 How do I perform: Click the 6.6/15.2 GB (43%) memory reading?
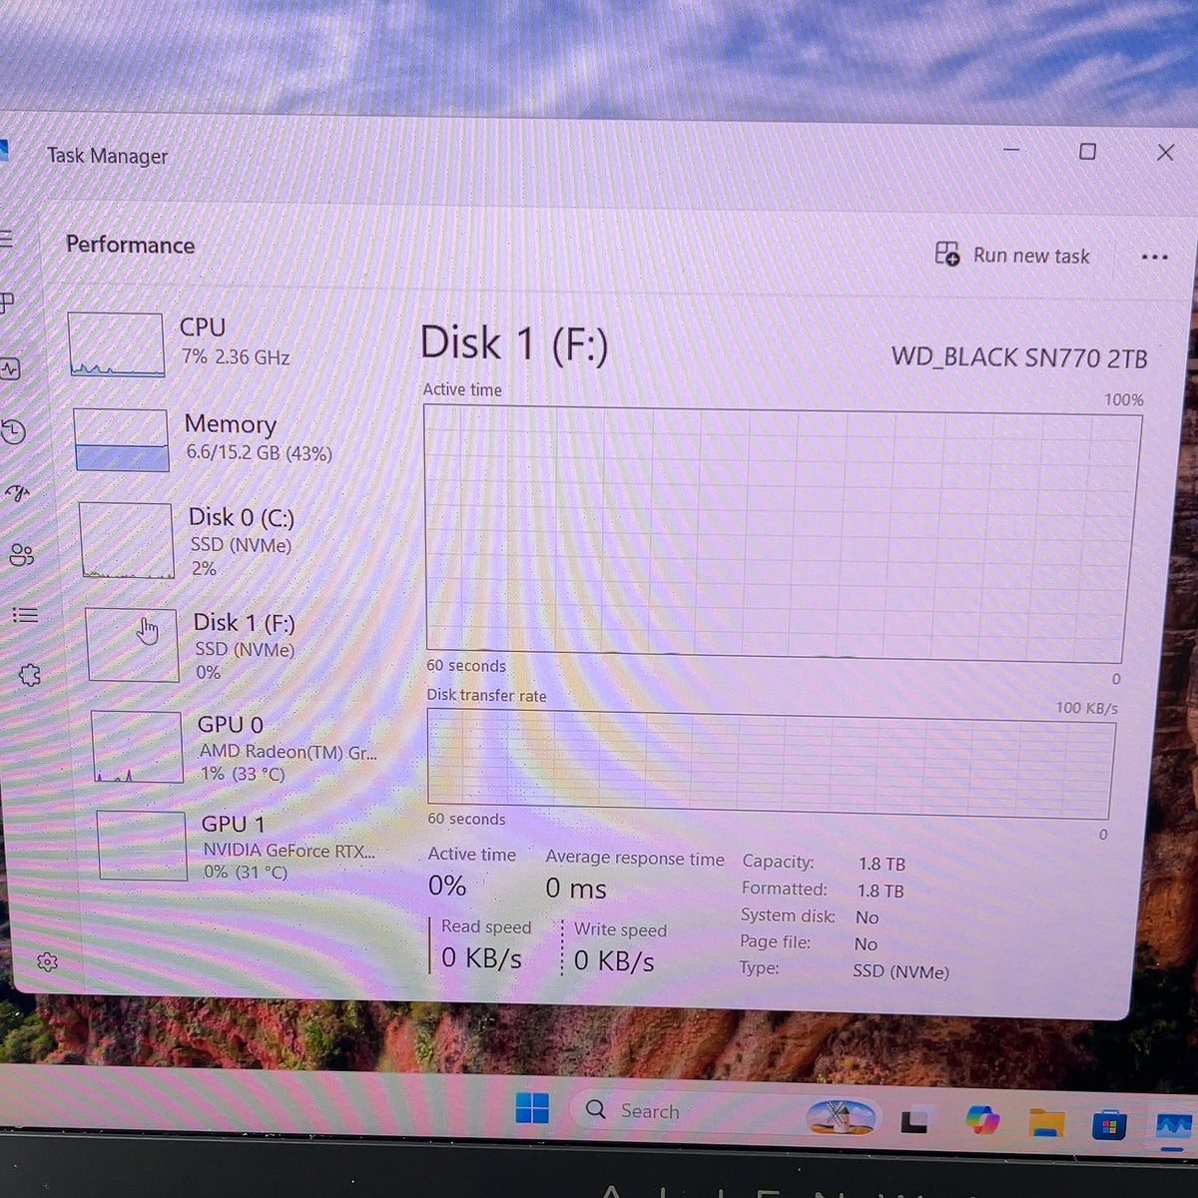[259, 453]
